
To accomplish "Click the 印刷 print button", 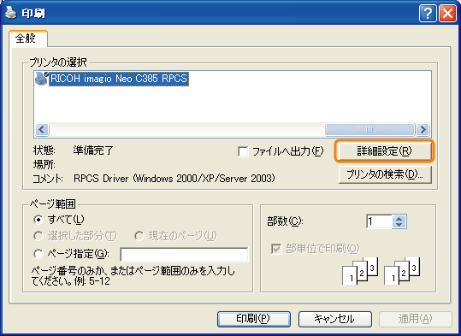I will (x=254, y=319).
